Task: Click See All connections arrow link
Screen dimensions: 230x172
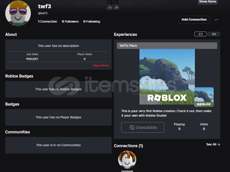Action: tap(213, 144)
